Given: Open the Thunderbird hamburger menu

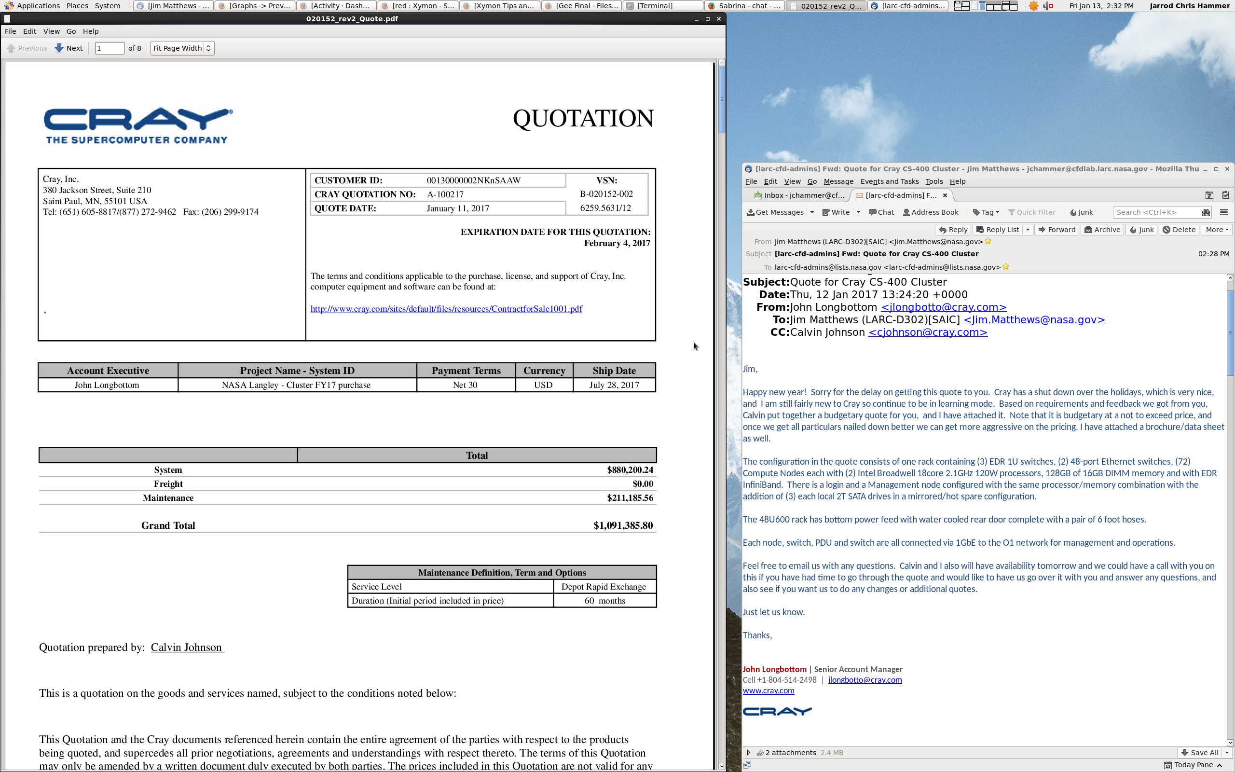Looking at the screenshot, I should click(x=1224, y=212).
